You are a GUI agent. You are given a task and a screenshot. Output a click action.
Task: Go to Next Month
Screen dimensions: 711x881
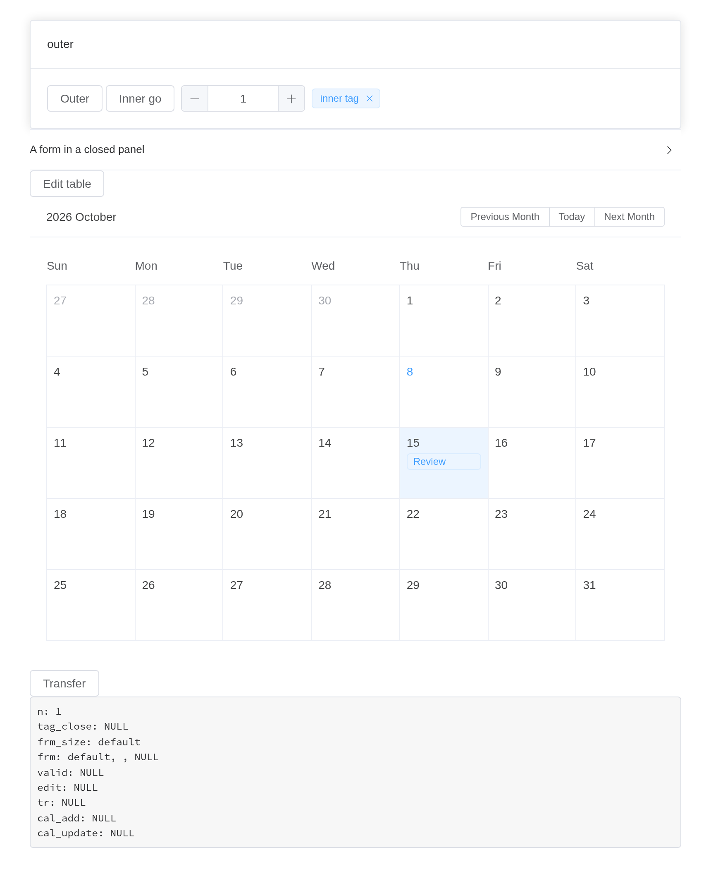coord(629,217)
